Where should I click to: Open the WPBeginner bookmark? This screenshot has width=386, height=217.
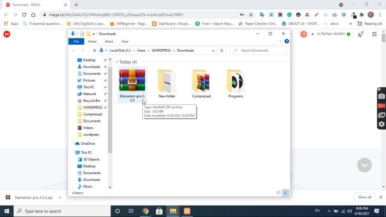coord(128,24)
